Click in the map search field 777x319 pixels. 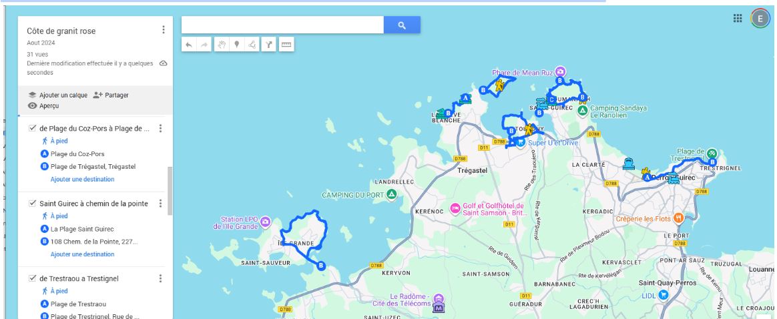(x=282, y=25)
